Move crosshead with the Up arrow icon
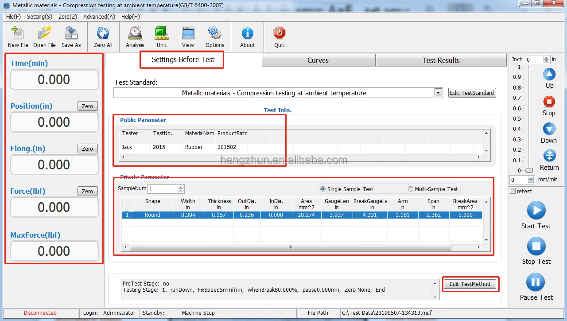Image resolution: width=567 pixels, height=321 pixels. point(549,74)
